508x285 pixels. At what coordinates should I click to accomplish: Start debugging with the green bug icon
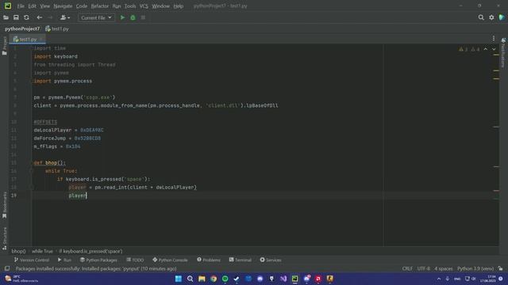[x=133, y=17]
